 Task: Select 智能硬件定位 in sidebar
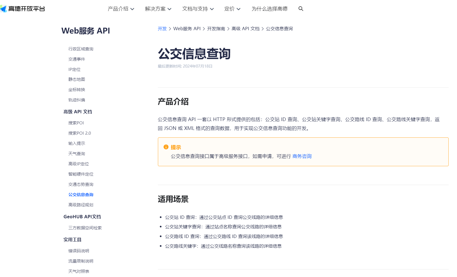tap(81, 174)
